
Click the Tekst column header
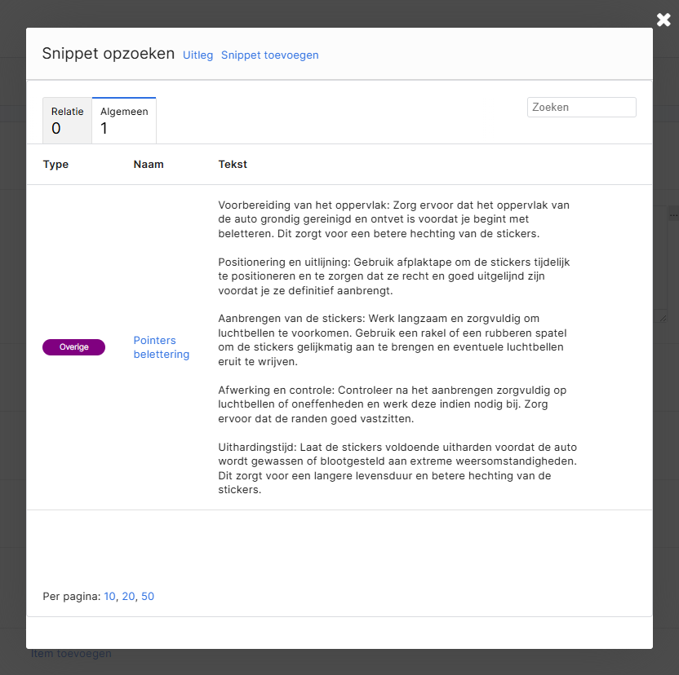(233, 165)
